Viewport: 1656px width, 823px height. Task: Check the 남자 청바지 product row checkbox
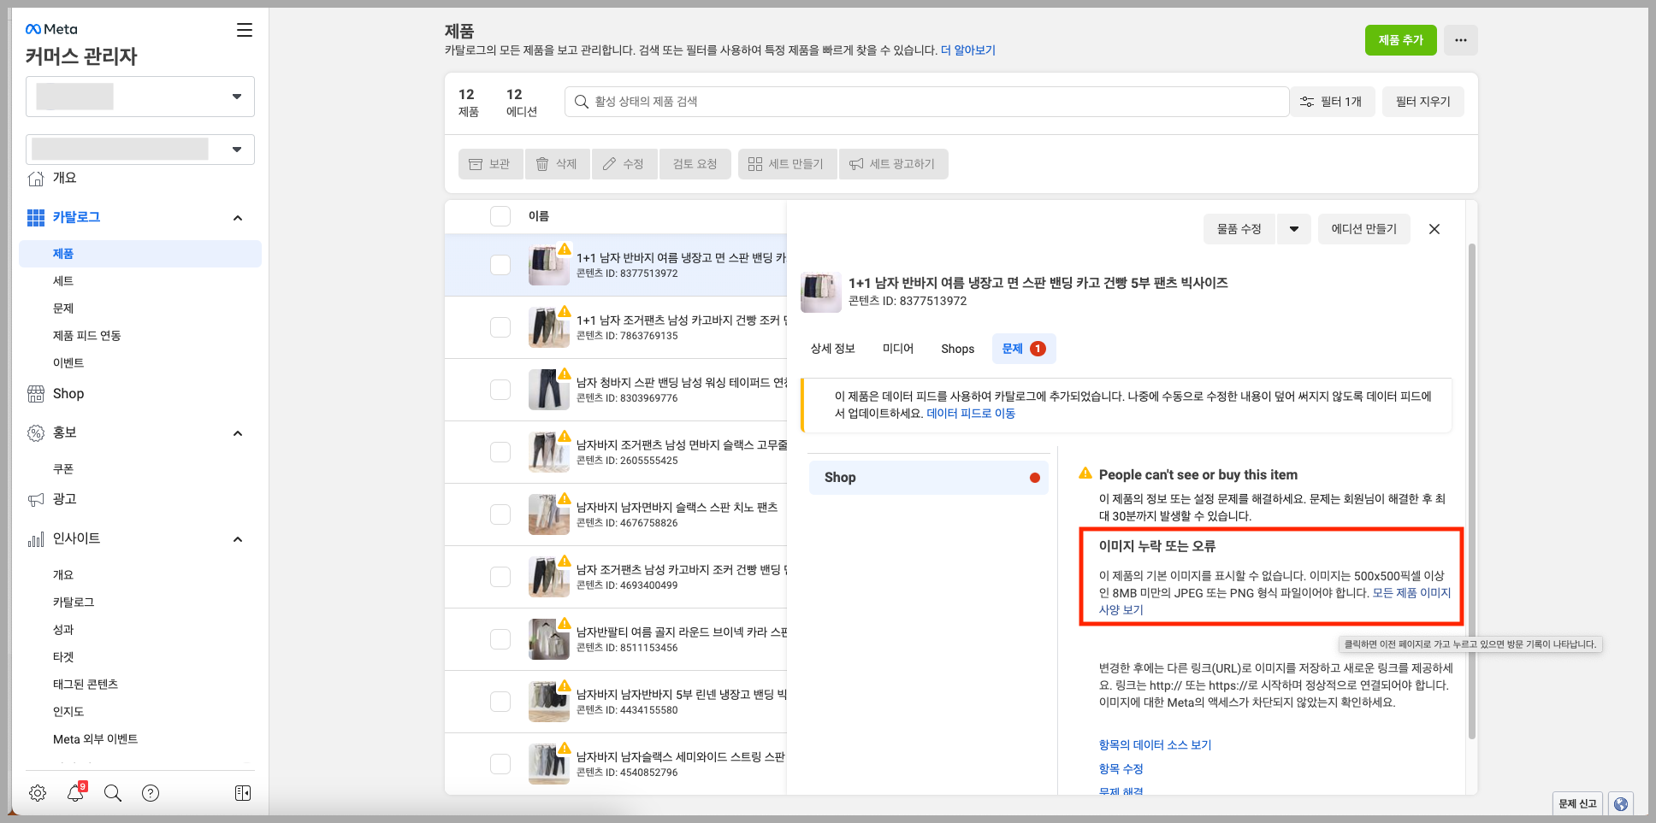[500, 390]
